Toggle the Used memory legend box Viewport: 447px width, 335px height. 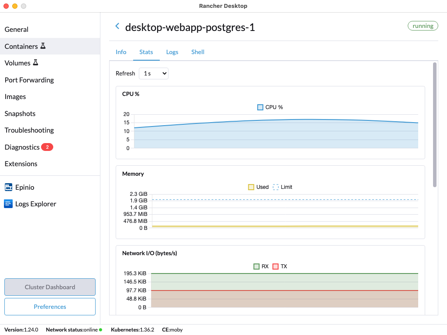pyautogui.click(x=251, y=187)
